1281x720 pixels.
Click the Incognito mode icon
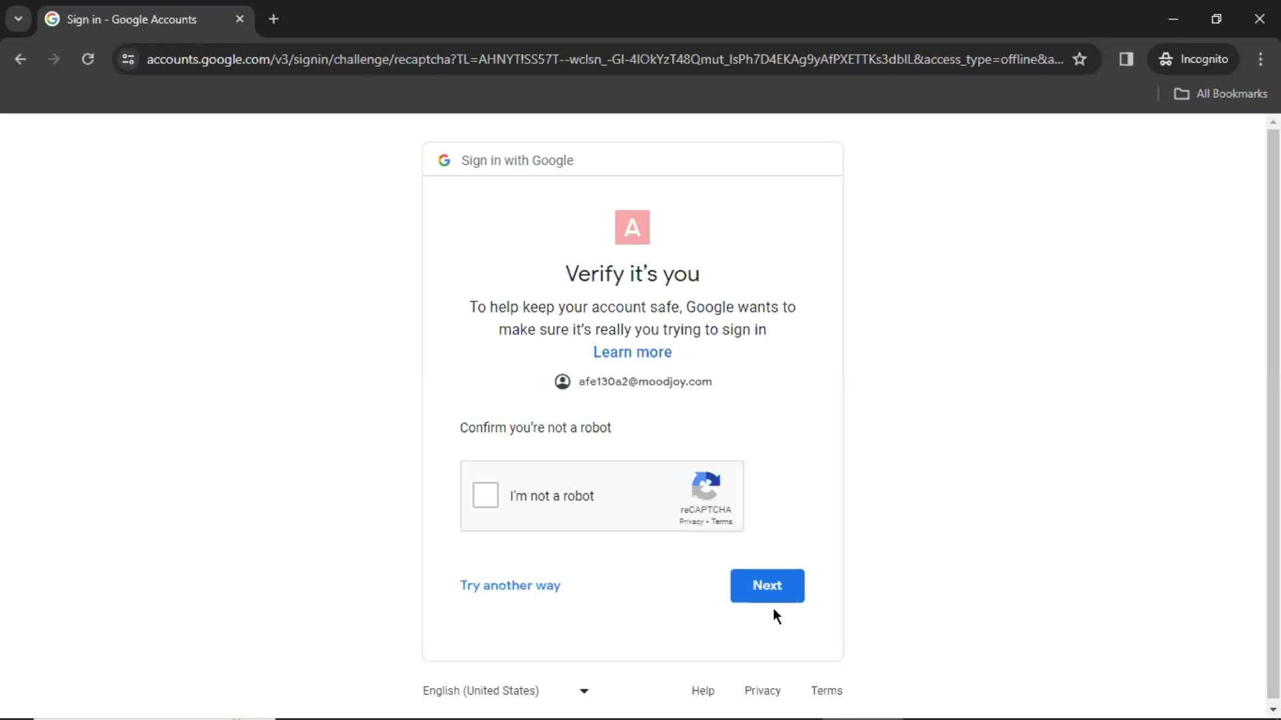1166,59
